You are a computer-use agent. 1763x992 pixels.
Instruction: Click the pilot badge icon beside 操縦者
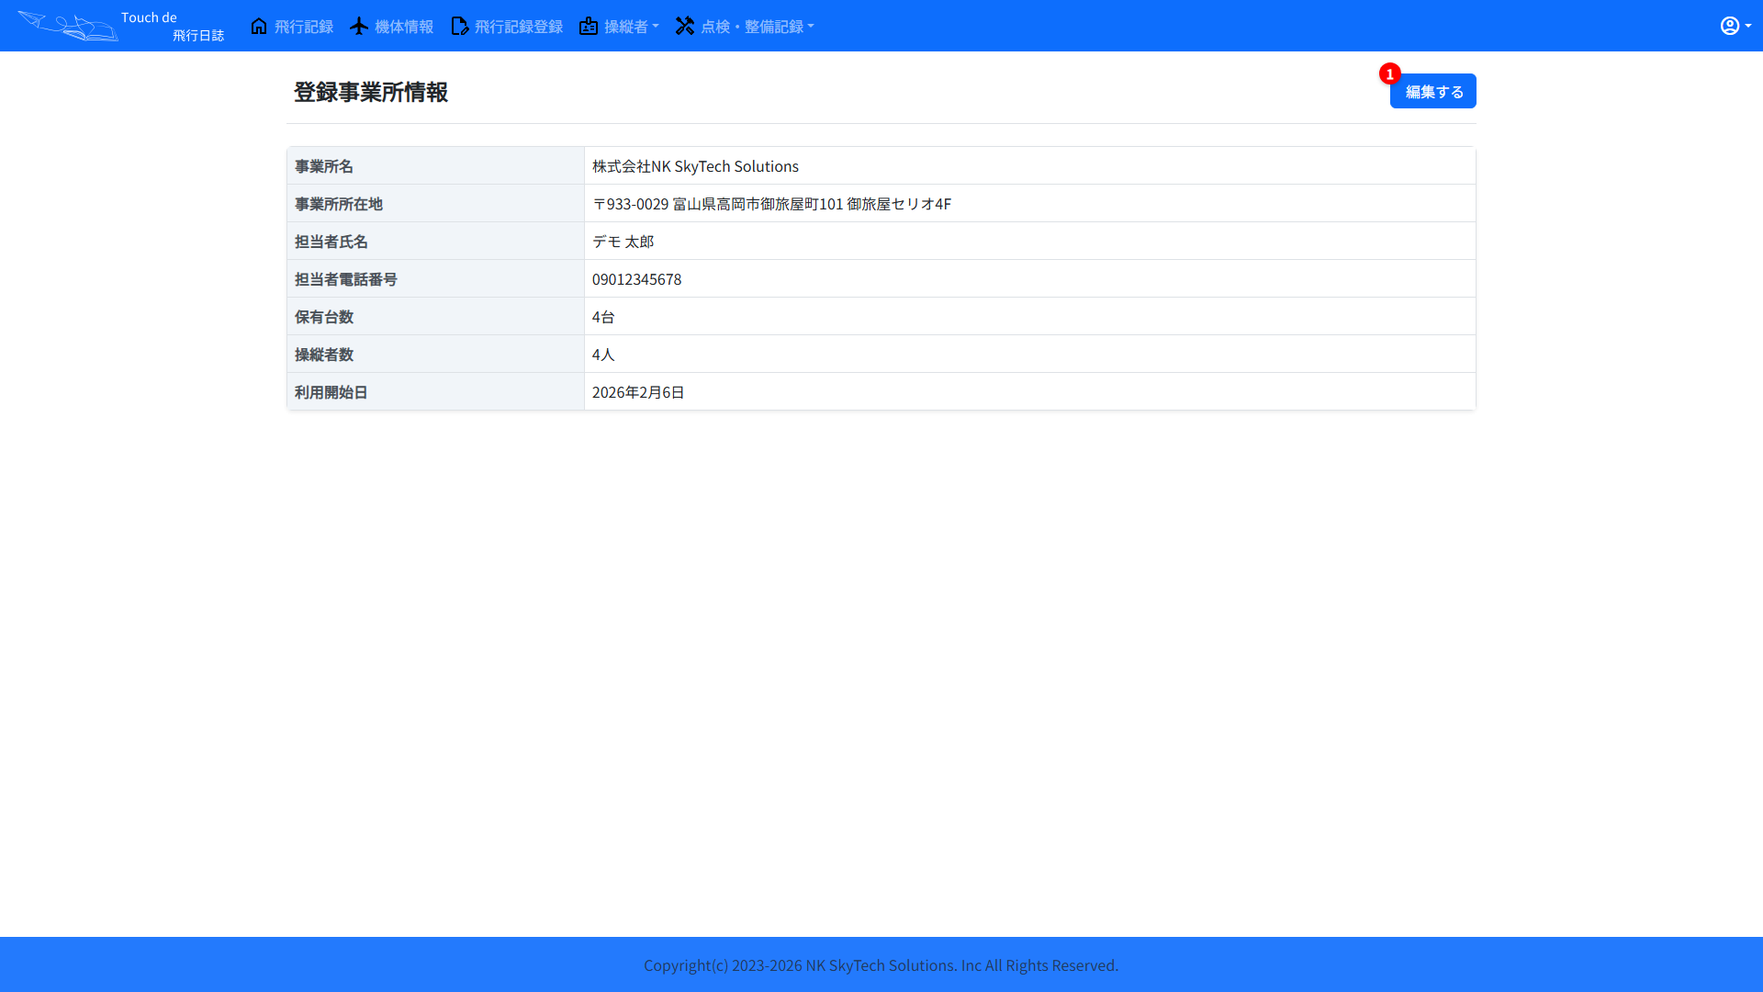(589, 26)
